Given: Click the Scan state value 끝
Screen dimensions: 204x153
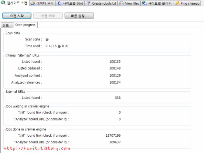Looking at the screenshot, I should pyautogui.click(x=47, y=39).
